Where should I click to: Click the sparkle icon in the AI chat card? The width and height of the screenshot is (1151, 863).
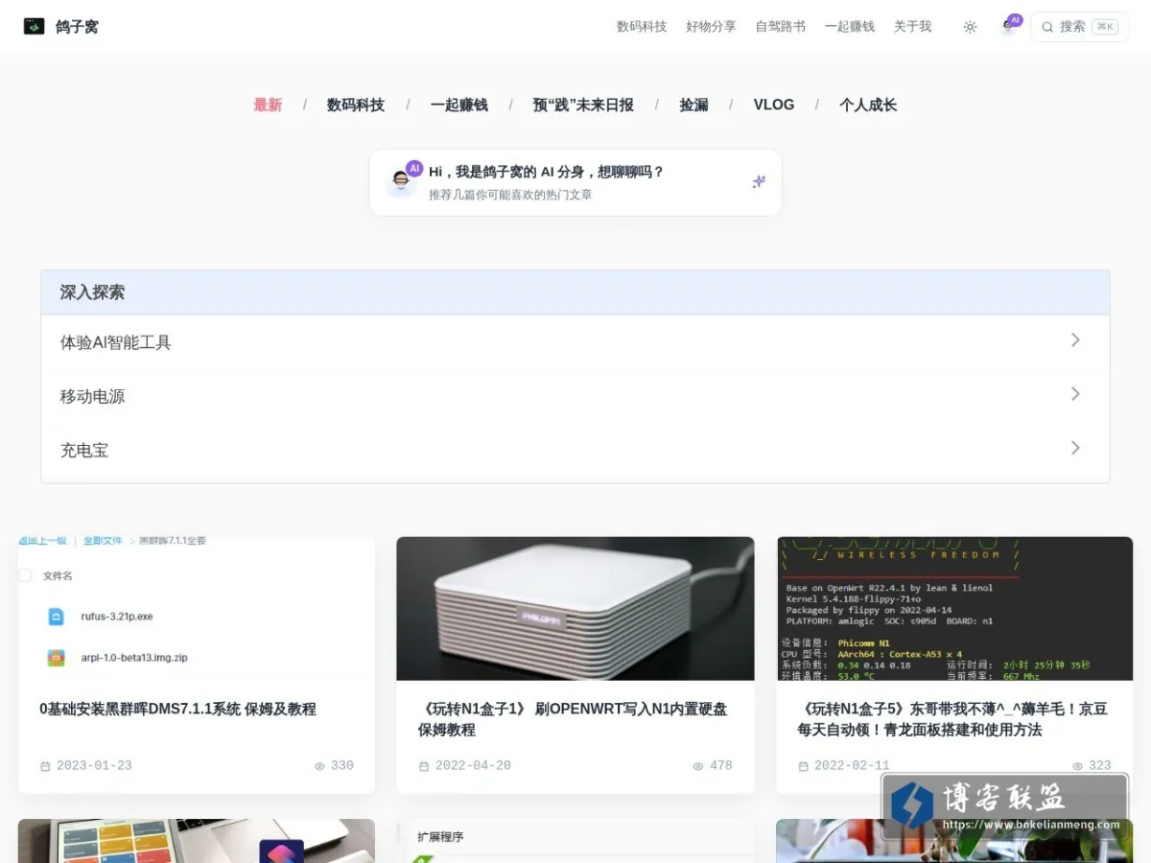click(x=759, y=181)
